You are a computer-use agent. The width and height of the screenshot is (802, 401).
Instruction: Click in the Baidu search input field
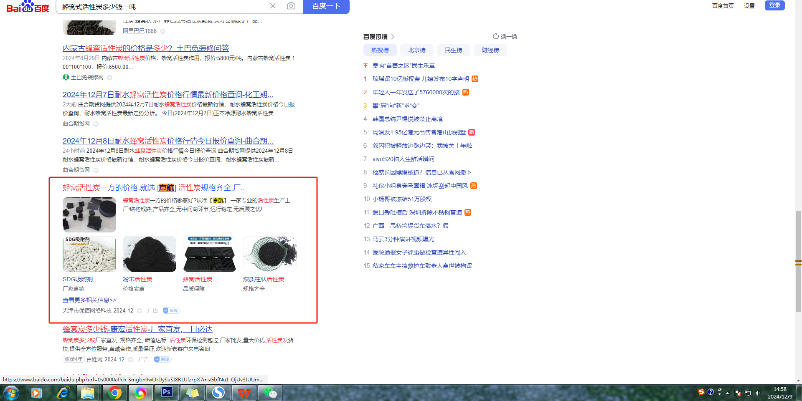point(163,7)
